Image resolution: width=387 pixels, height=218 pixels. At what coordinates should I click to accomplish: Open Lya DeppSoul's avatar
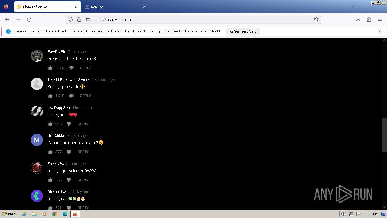[37, 112]
